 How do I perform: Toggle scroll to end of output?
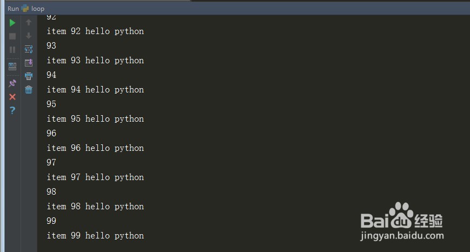click(29, 63)
